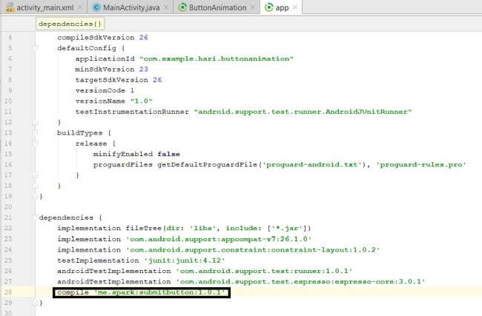Click the proguardFiles line
This screenshot has height=316, width=482.
[x=280, y=165]
